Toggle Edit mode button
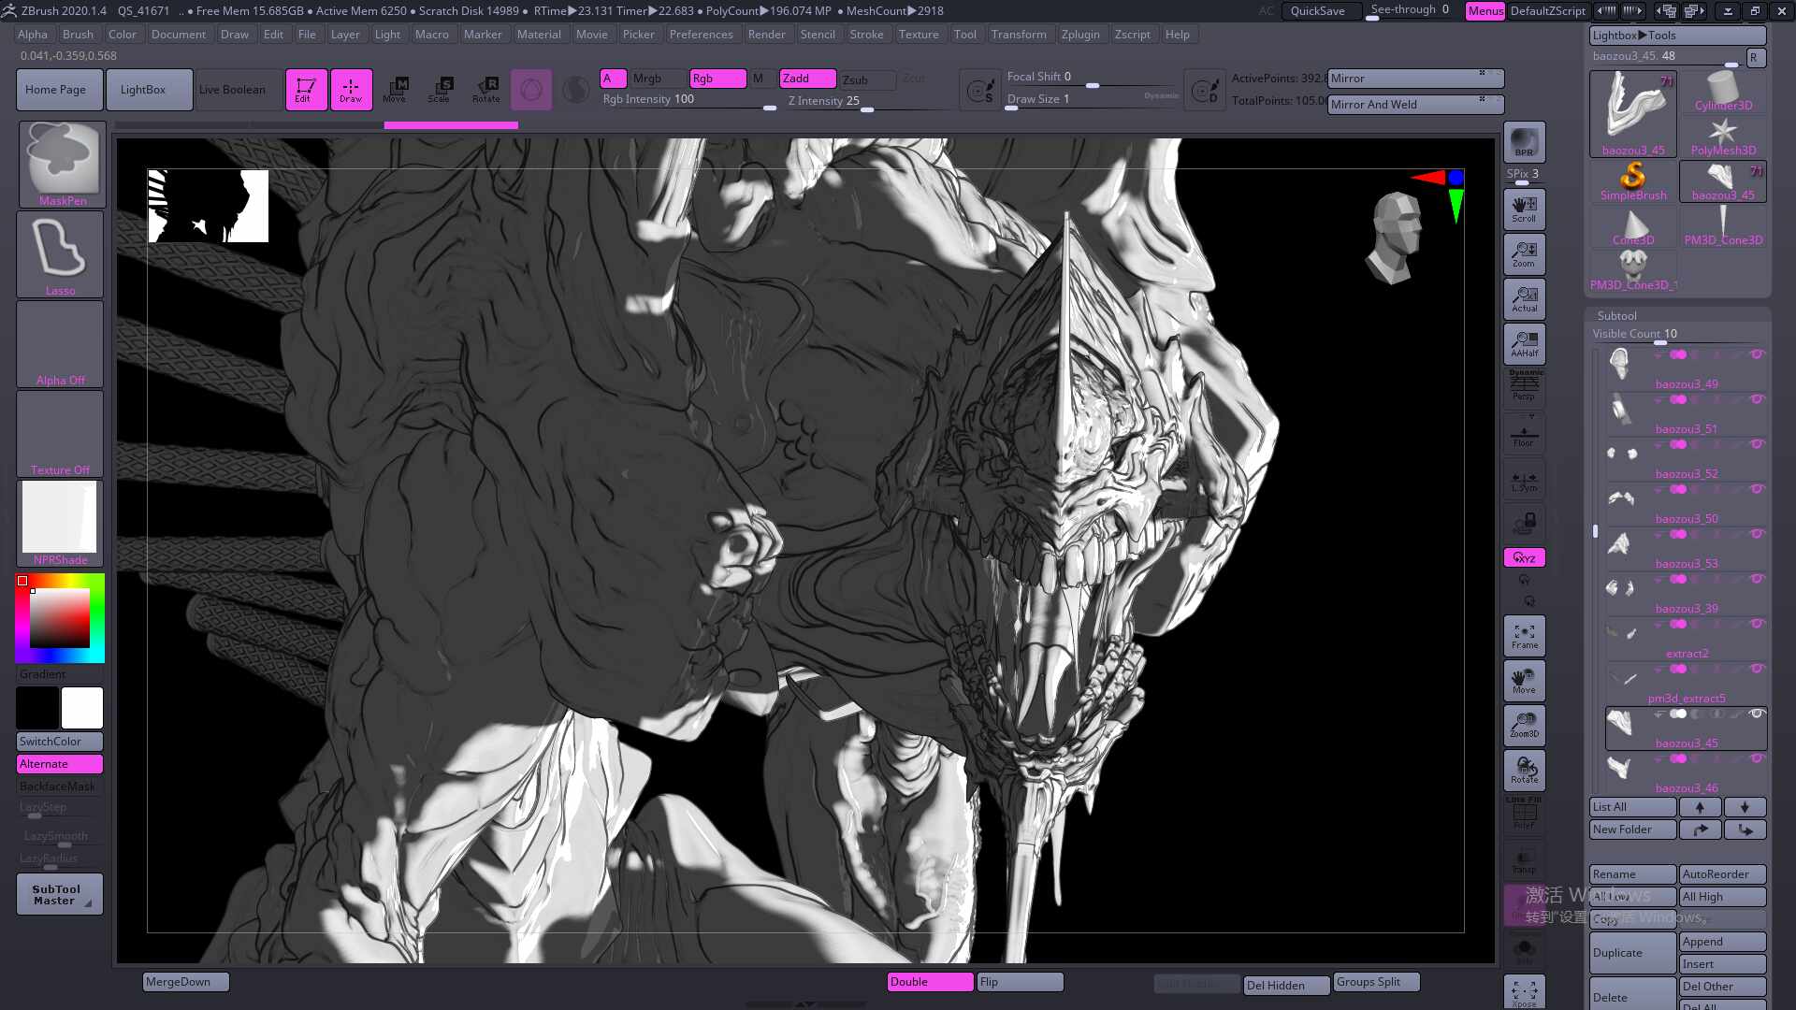 coord(306,90)
